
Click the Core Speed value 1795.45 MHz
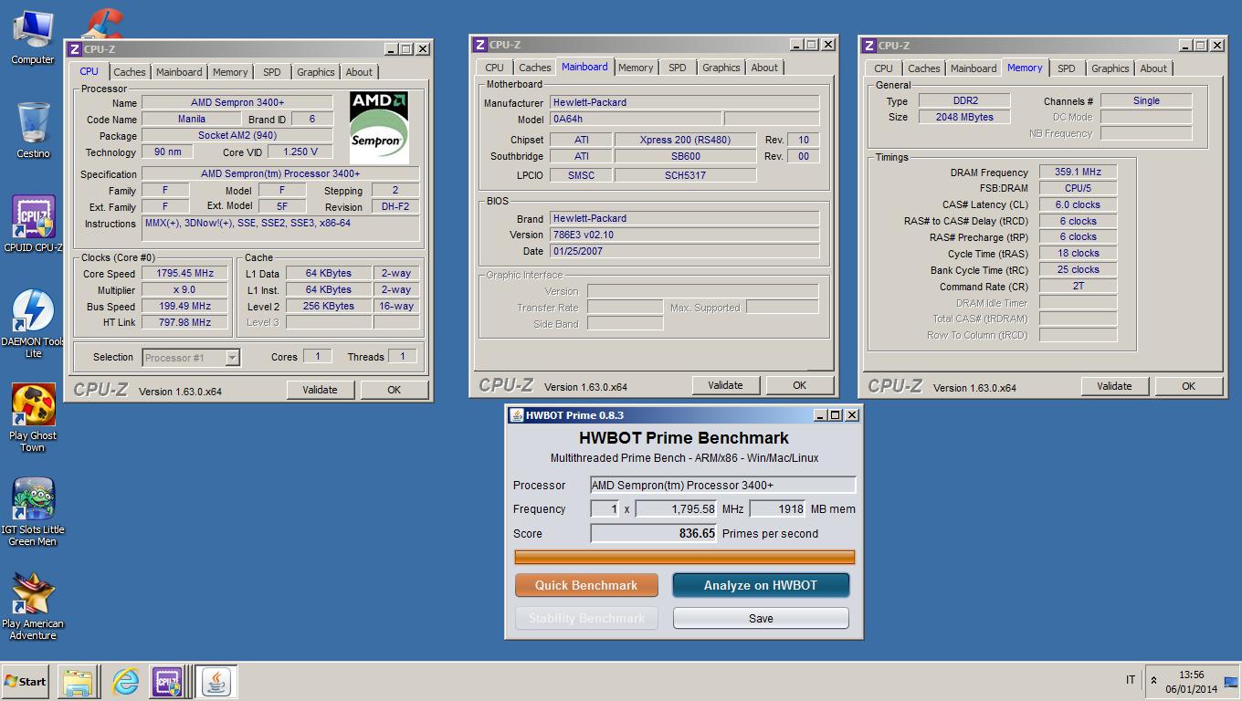[x=186, y=274]
